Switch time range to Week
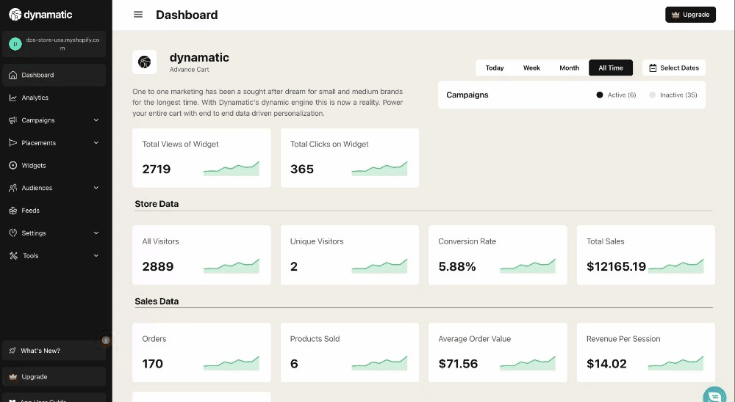Image resolution: width=735 pixels, height=402 pixels. click(531, 67)
